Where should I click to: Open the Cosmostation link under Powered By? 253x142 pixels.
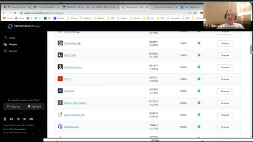(20, 129)
